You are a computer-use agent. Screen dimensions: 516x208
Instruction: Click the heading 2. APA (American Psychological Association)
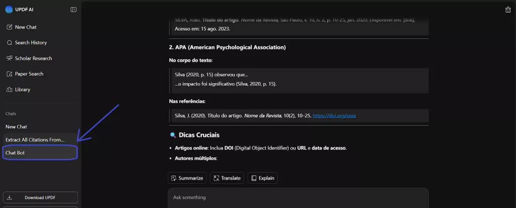tap(227, 47)
